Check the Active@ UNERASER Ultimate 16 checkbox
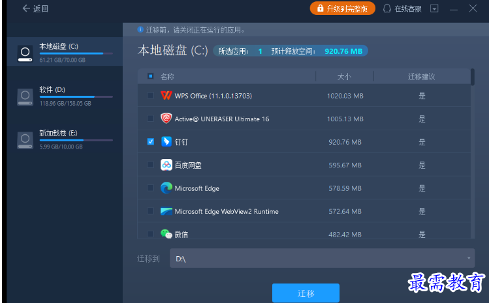This screenshot has width=489, height=303. click(151, 119)
